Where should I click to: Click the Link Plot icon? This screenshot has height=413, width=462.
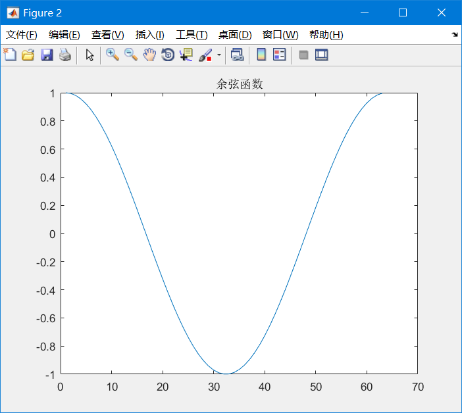tap(237, 55)
